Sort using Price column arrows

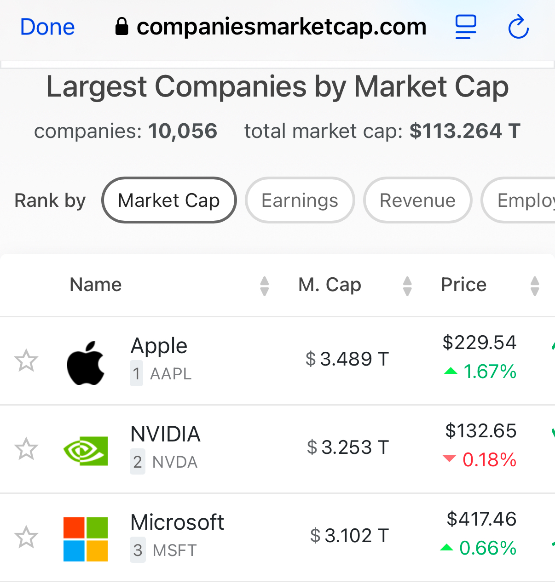pyautogui.click(x=535, y=286)
